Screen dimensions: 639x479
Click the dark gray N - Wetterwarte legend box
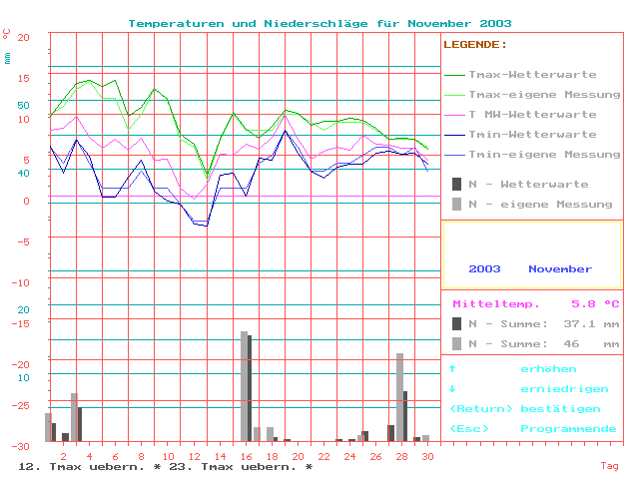coord(457,185)
